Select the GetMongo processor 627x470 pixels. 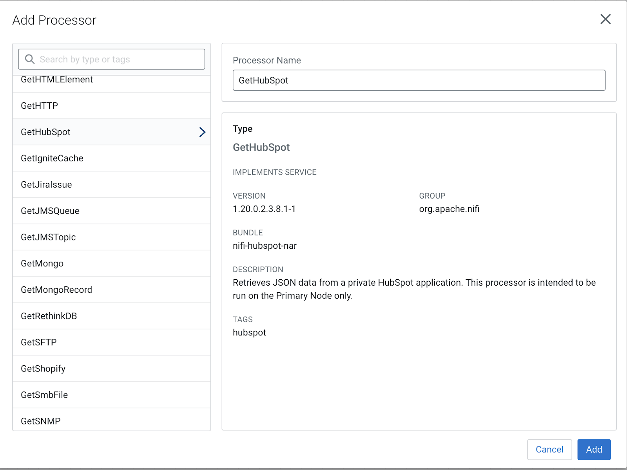(x=112, y=264)
